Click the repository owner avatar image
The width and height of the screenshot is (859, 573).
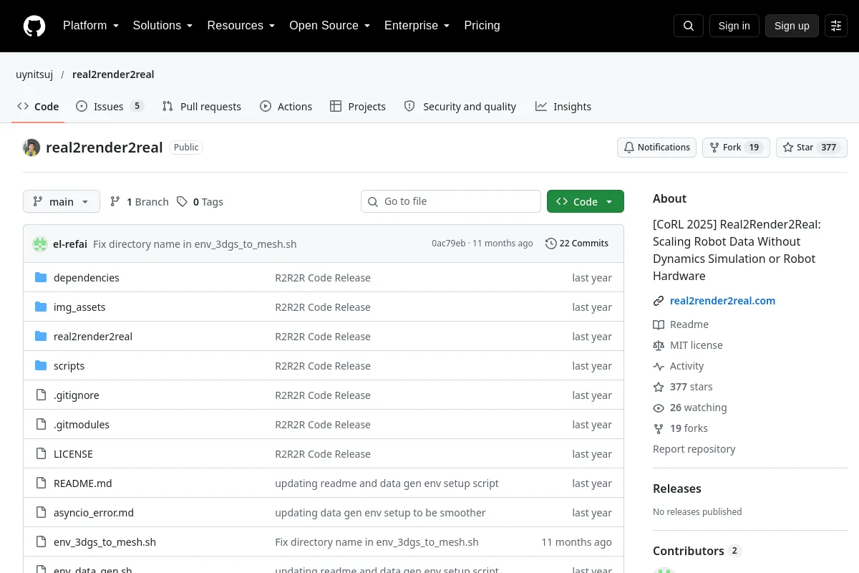pos(31,148)
